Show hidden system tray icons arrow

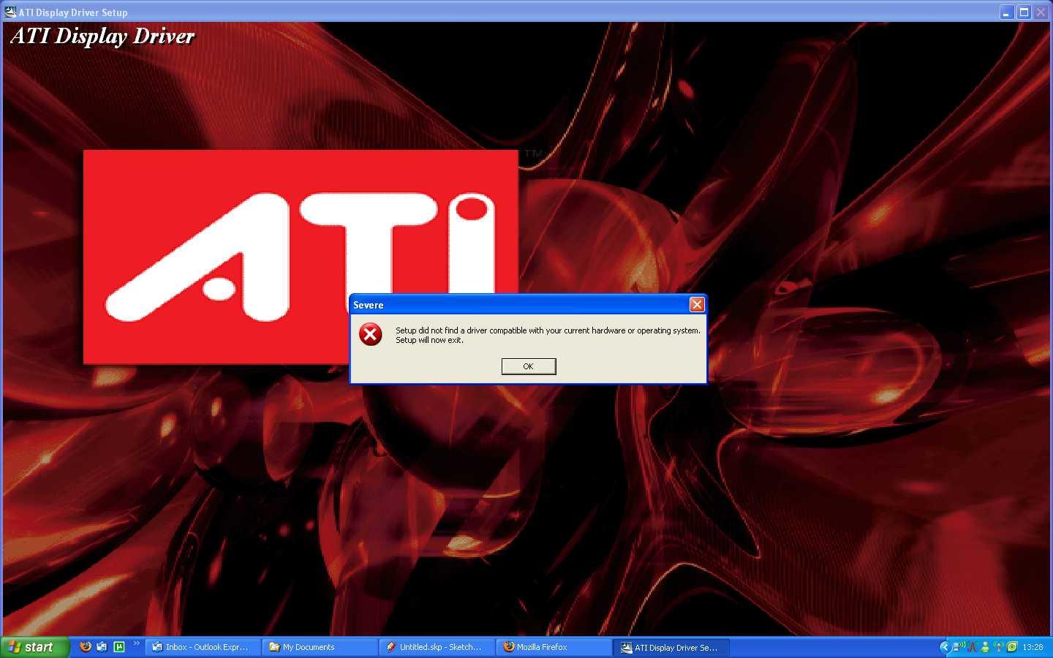click(x=944, y=647)
